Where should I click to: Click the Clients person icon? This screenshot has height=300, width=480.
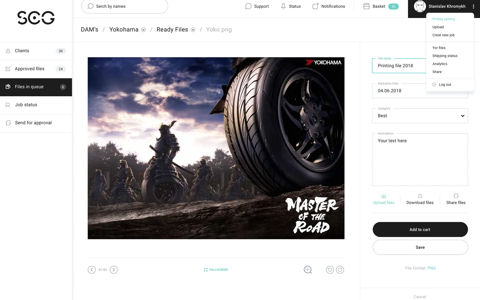pyautogui.click(x=8, y=51)
